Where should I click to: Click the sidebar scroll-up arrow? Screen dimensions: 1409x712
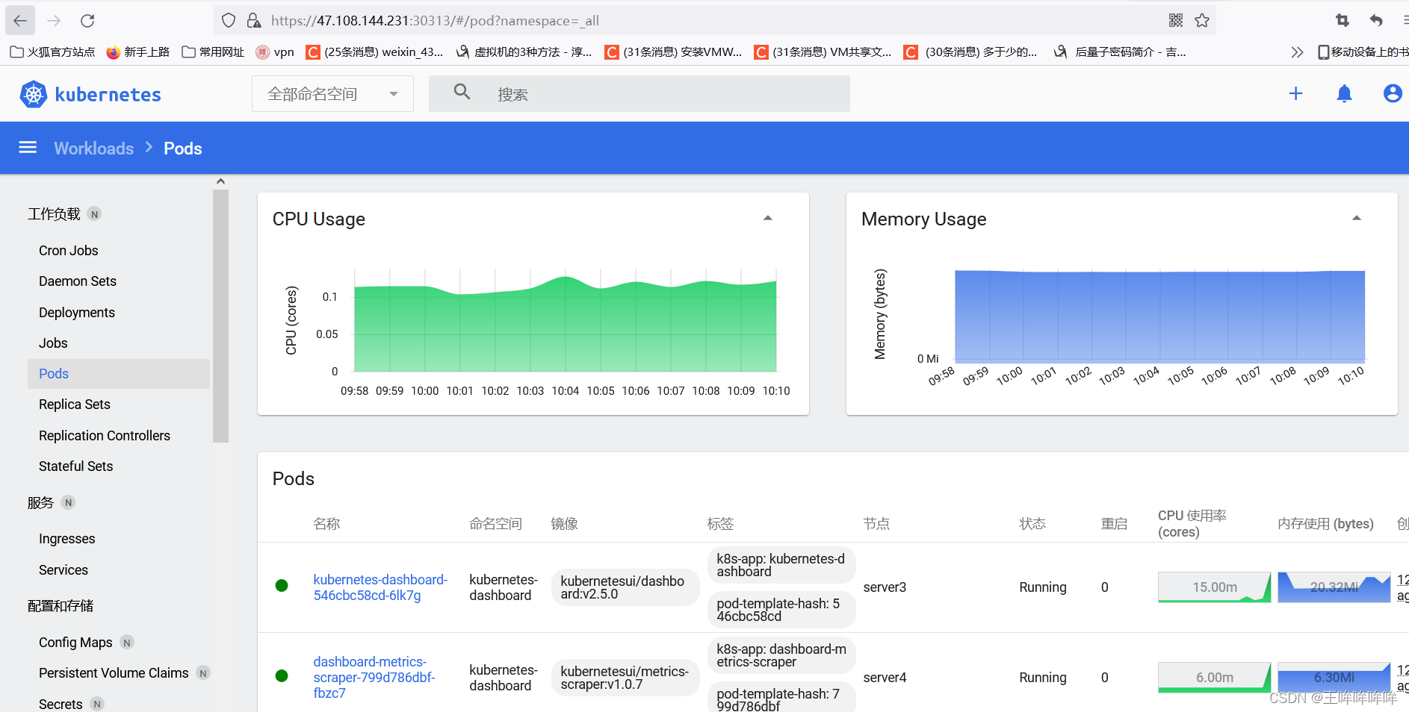pos(220,181)
